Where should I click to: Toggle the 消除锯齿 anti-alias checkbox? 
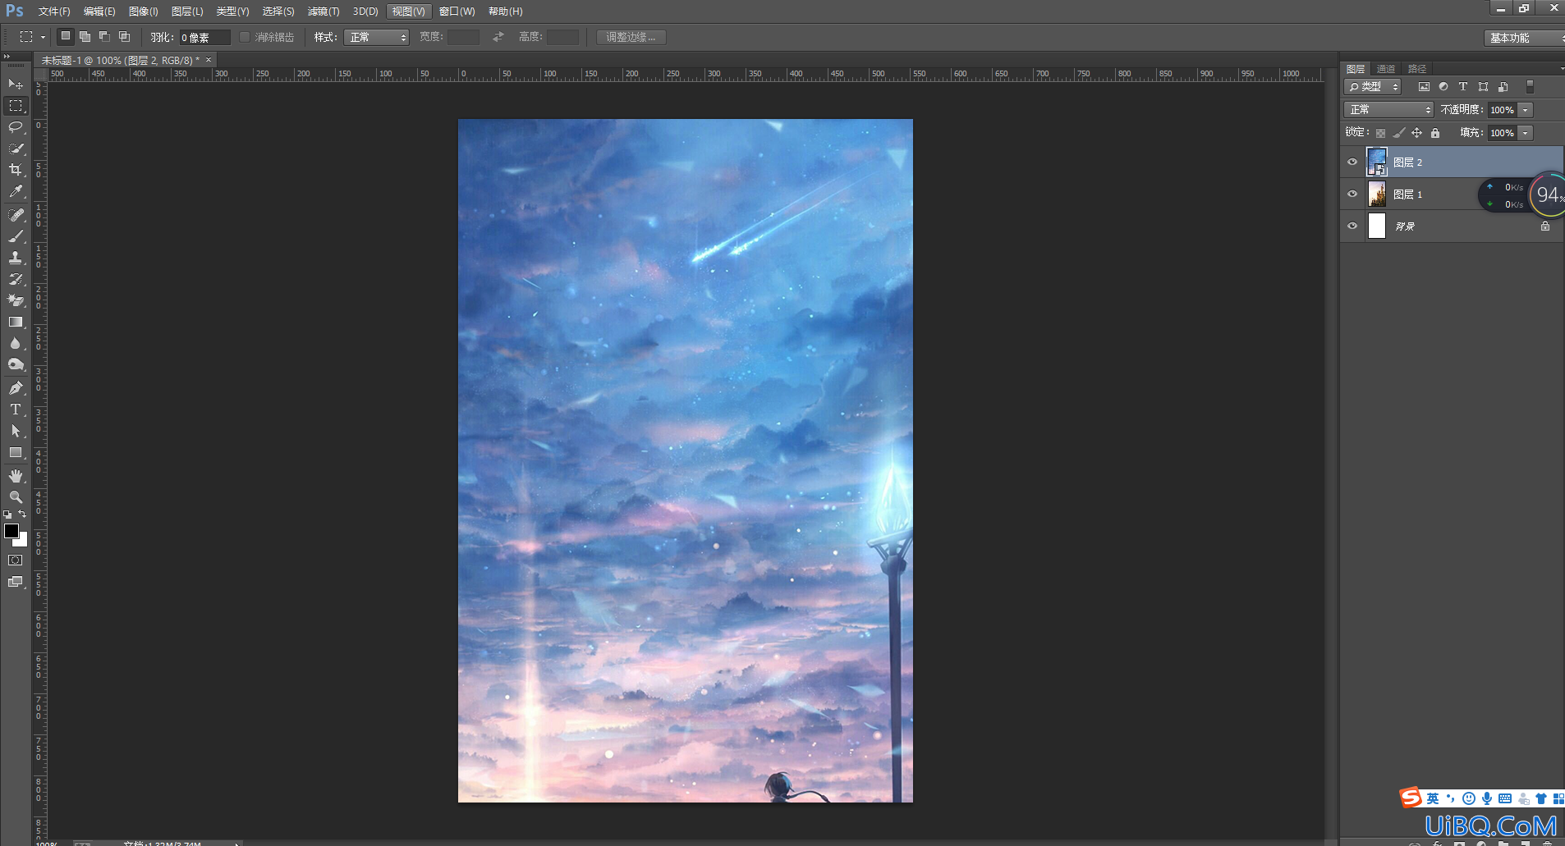[245, 37]
